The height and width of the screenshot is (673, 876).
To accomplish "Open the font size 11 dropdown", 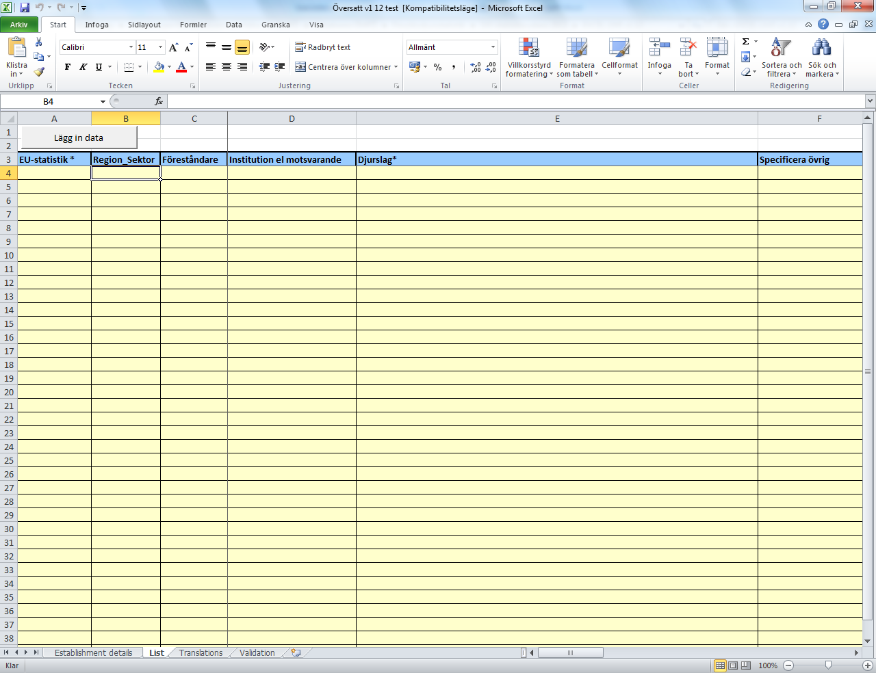I will click(x=161, y=47).
